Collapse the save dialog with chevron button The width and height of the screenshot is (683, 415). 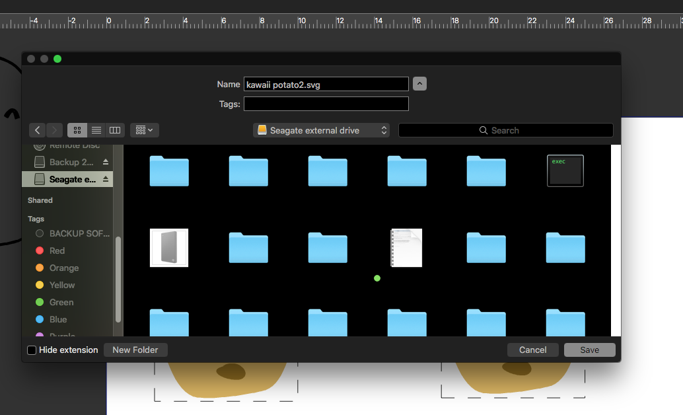click(x=419, y=84)
